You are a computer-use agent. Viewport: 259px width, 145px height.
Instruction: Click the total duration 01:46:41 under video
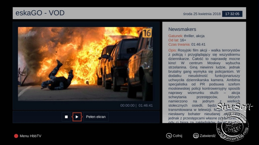(x=145, y=105)
